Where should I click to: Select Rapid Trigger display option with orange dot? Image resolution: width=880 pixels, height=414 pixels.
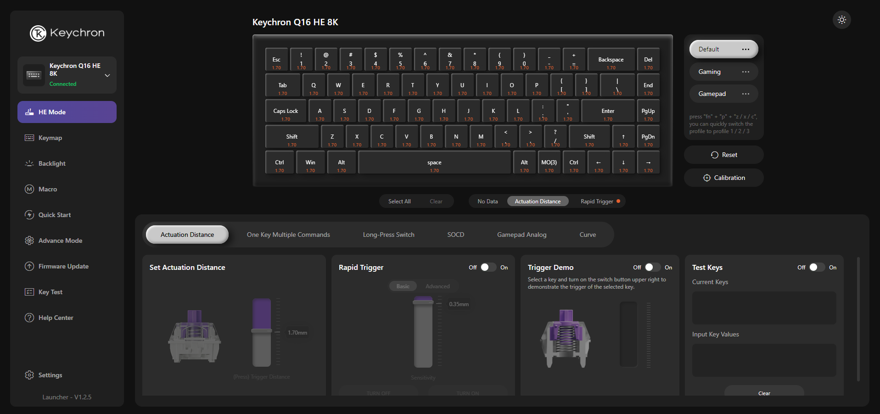[600, 201]
